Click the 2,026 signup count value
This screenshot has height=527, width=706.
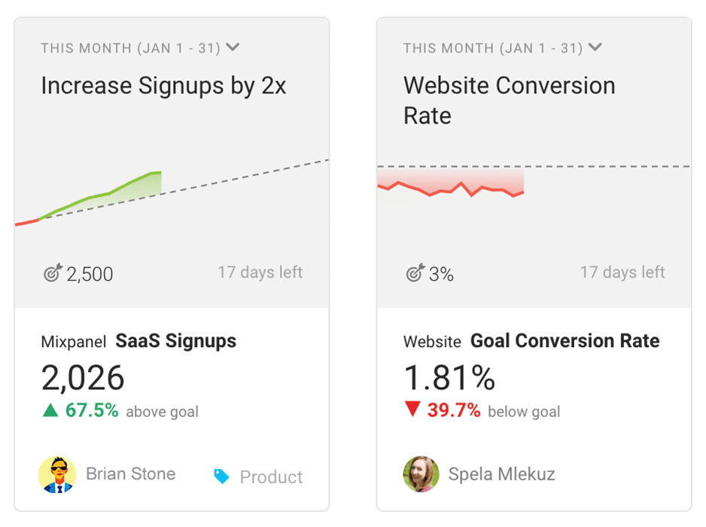[83, 377]
